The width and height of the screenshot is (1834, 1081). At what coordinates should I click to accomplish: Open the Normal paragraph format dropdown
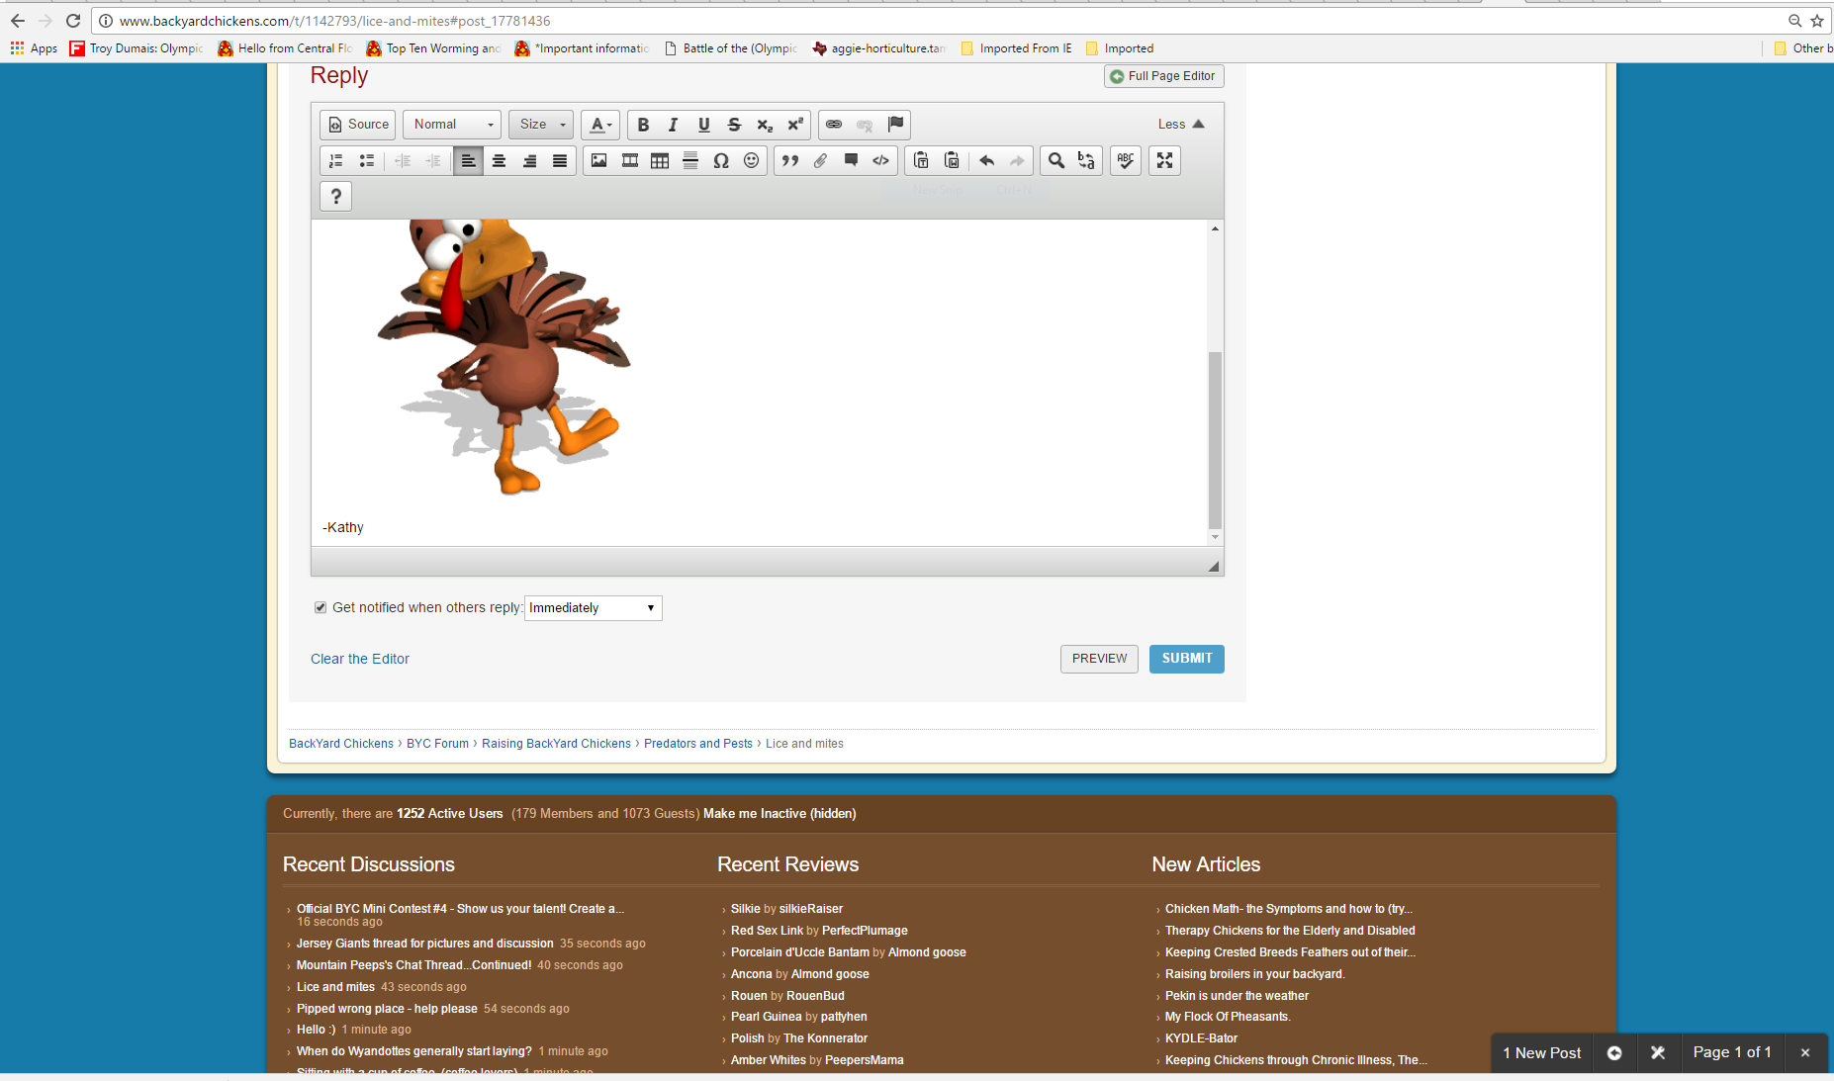[x=452, y=125]
